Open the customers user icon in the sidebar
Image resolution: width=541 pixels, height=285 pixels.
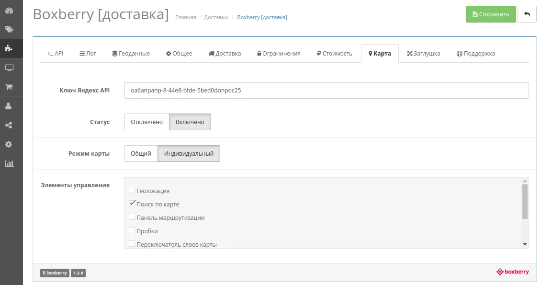click(x=9, y=106)
